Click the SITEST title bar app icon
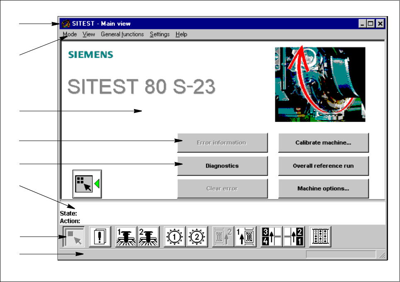The image size is (400, 282). click(66, 24)
